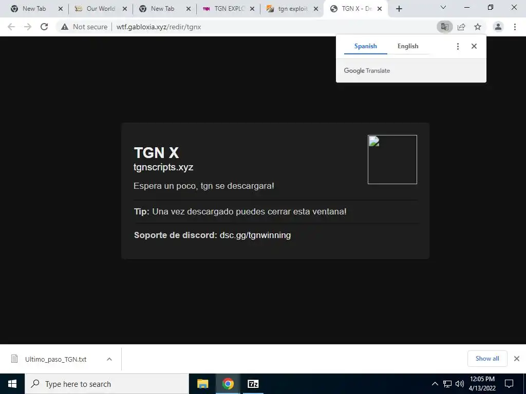View site info via Not secure warning

(84, 27)
